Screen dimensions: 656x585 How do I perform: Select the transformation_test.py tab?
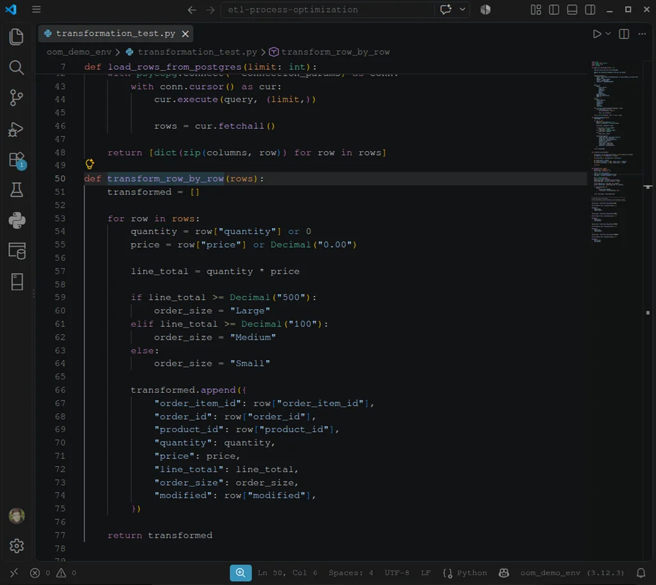pyautogui.click(x=116, y=33)
